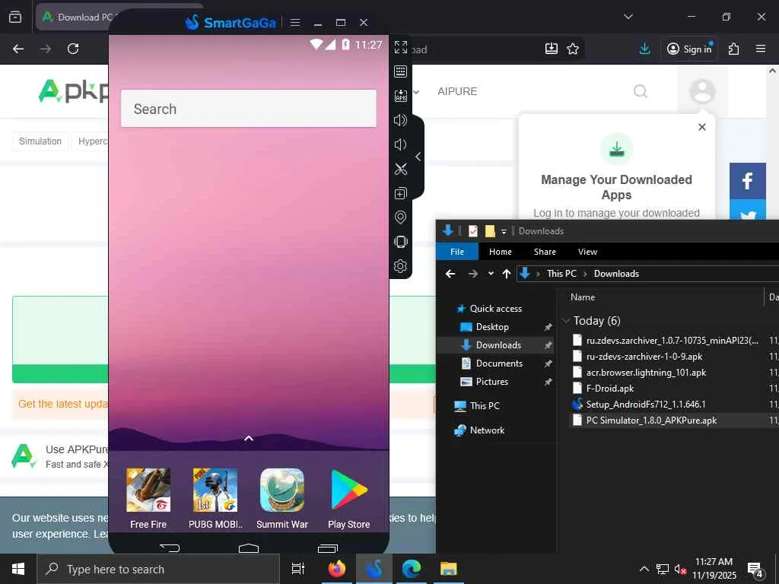
Task: Open APKPure user profile avatar
Action: click(702, 91)
